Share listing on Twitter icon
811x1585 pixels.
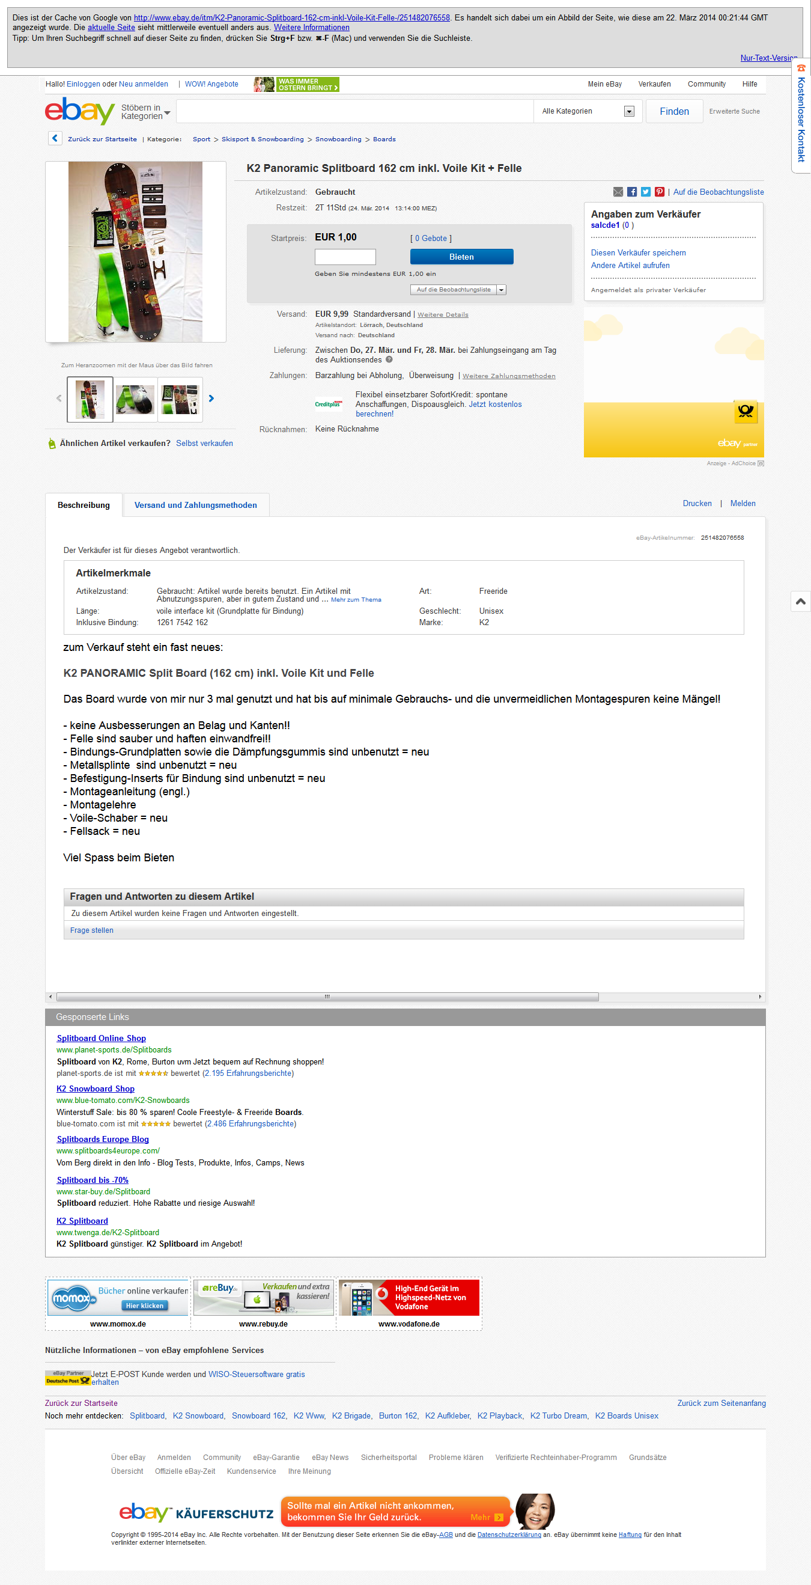[x=646, y=192]
